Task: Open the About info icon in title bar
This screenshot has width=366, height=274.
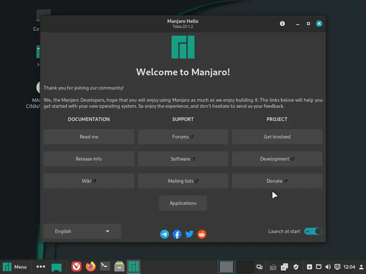Action: tap(282, 24)
